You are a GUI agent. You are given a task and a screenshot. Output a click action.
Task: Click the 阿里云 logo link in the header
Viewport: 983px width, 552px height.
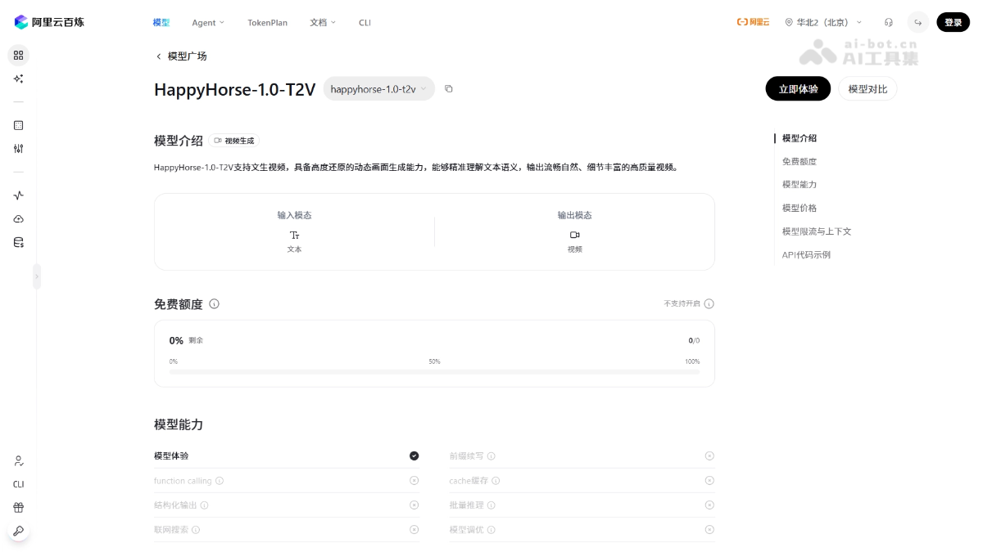(x=753, y=22)
